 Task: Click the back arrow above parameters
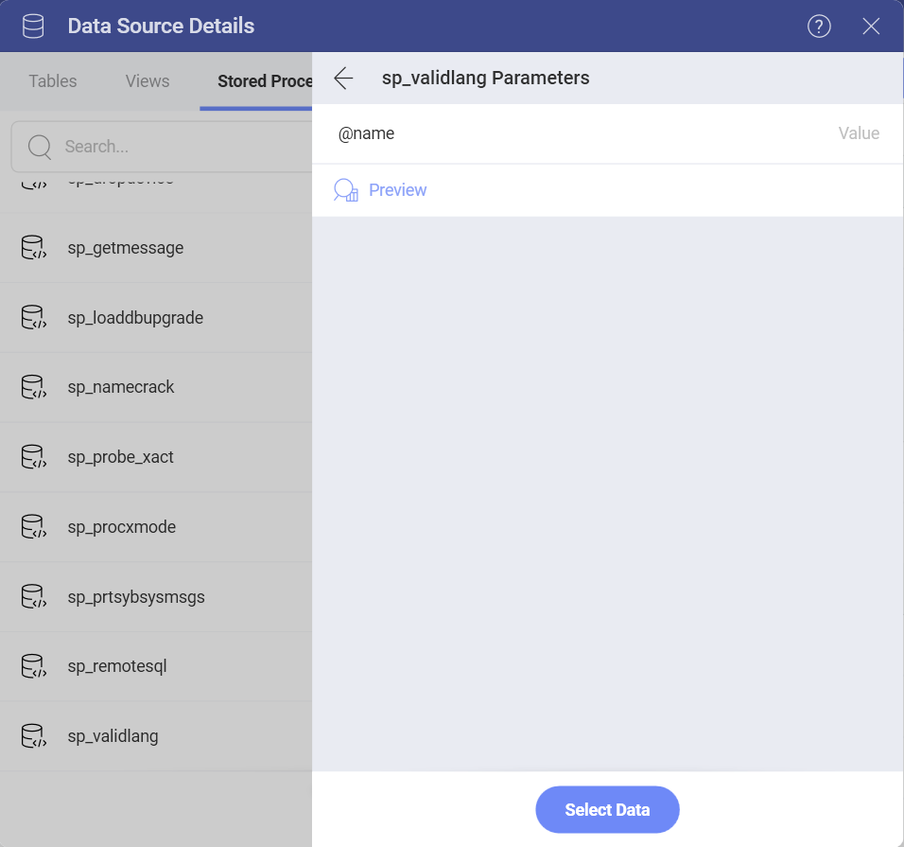tap(342, 79)
